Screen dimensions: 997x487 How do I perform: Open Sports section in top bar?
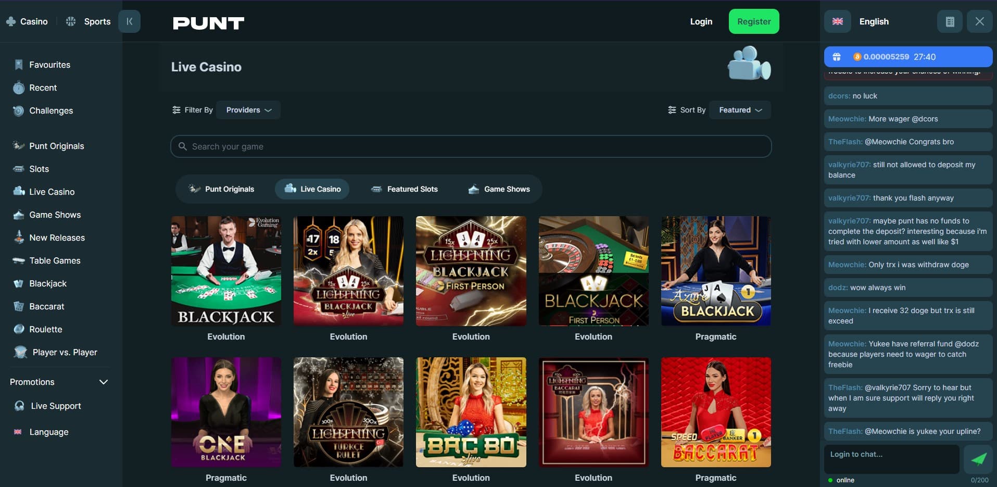coord(88,21)
